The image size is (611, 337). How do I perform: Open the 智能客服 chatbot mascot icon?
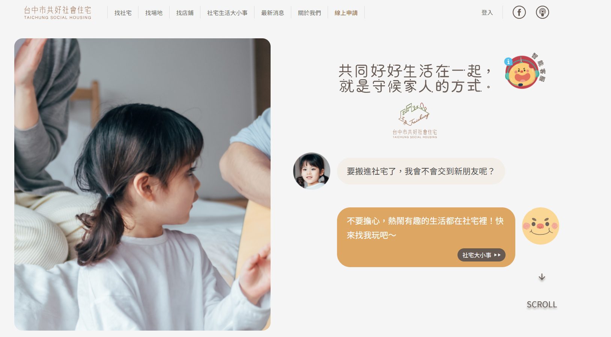pyautogui.click(x=524, y=71)
